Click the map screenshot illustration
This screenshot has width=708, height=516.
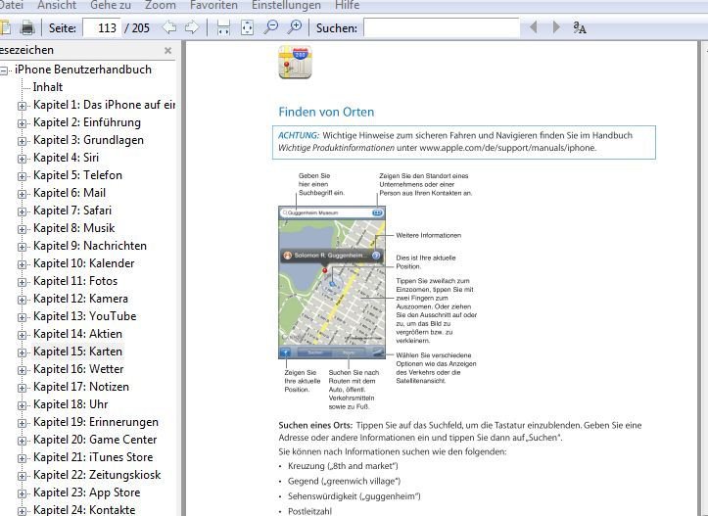[x=332, y=283]
